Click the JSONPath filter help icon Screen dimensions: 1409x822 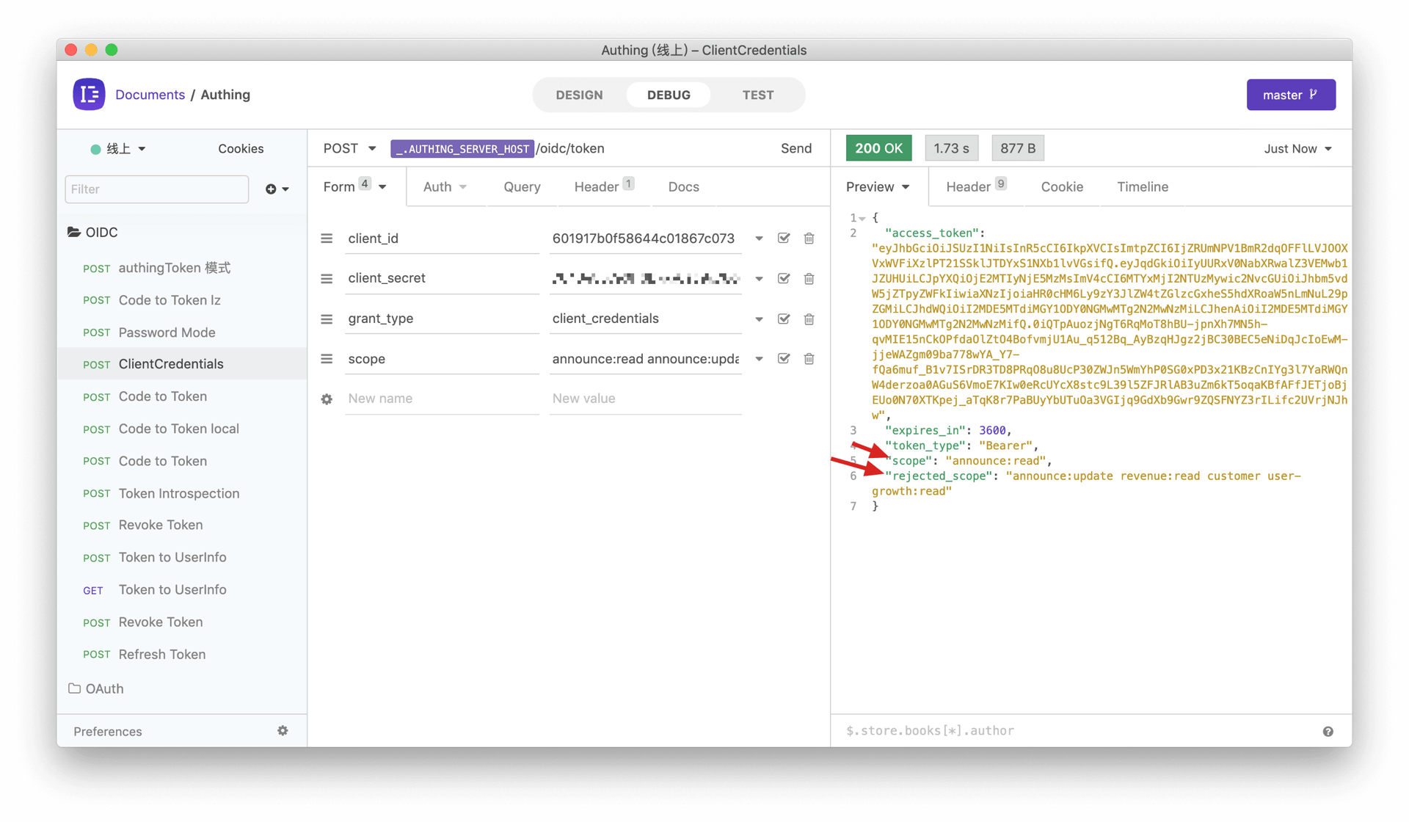(x=1328, y=732)
